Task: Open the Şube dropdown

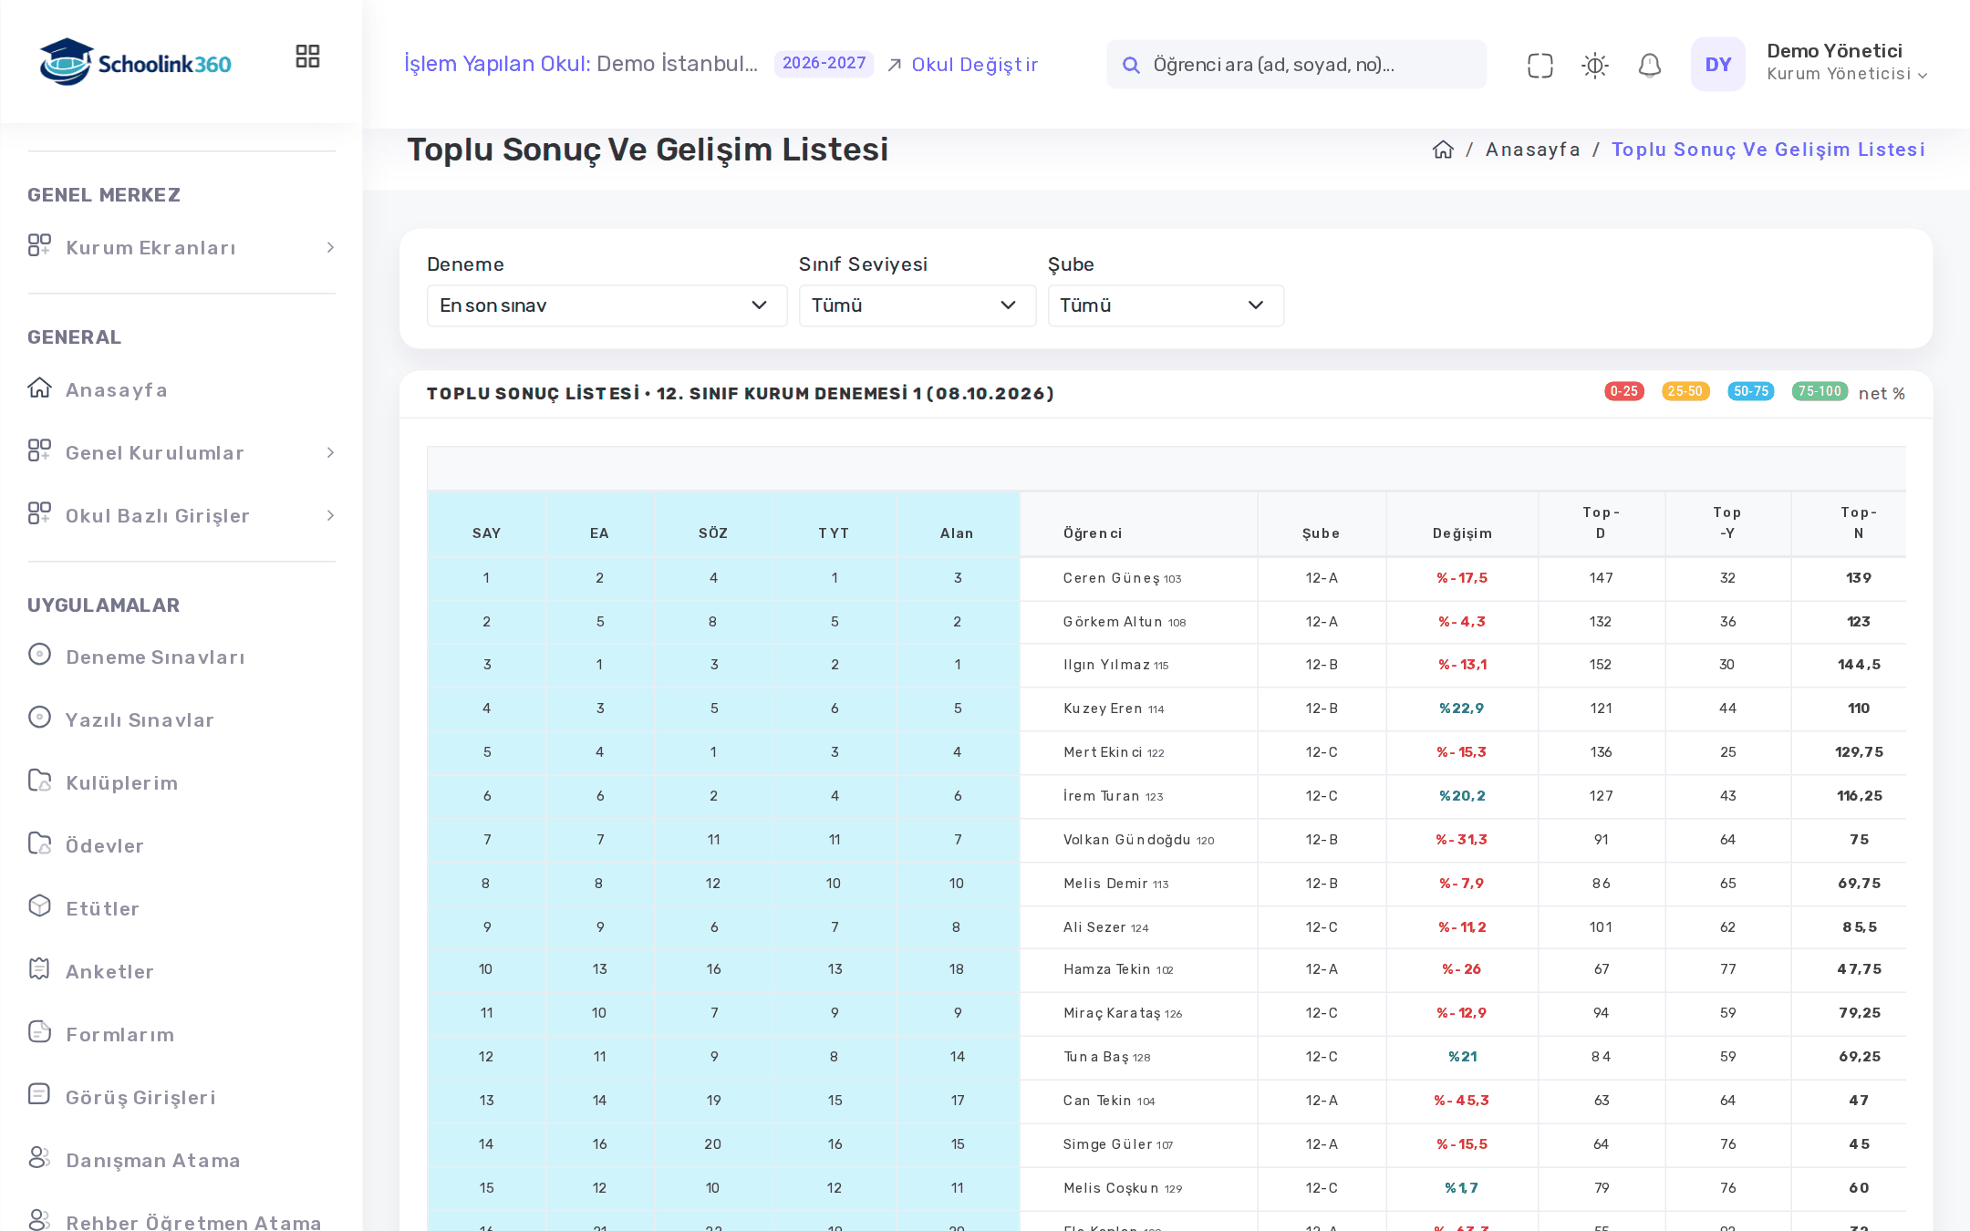Action: tap(1165, 305)
